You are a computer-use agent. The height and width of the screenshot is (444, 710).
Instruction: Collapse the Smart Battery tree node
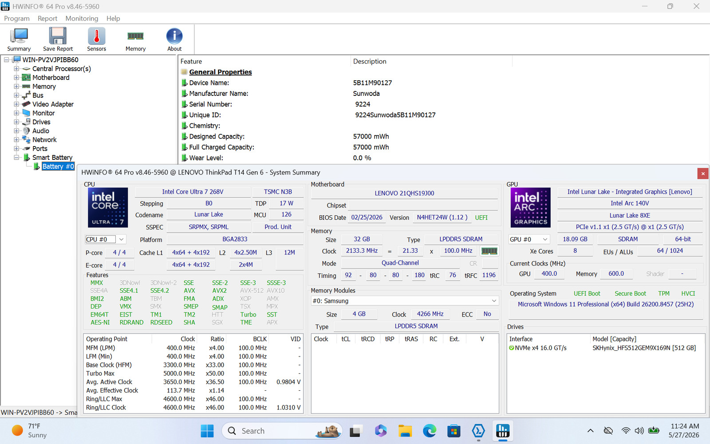click(16, 158)
